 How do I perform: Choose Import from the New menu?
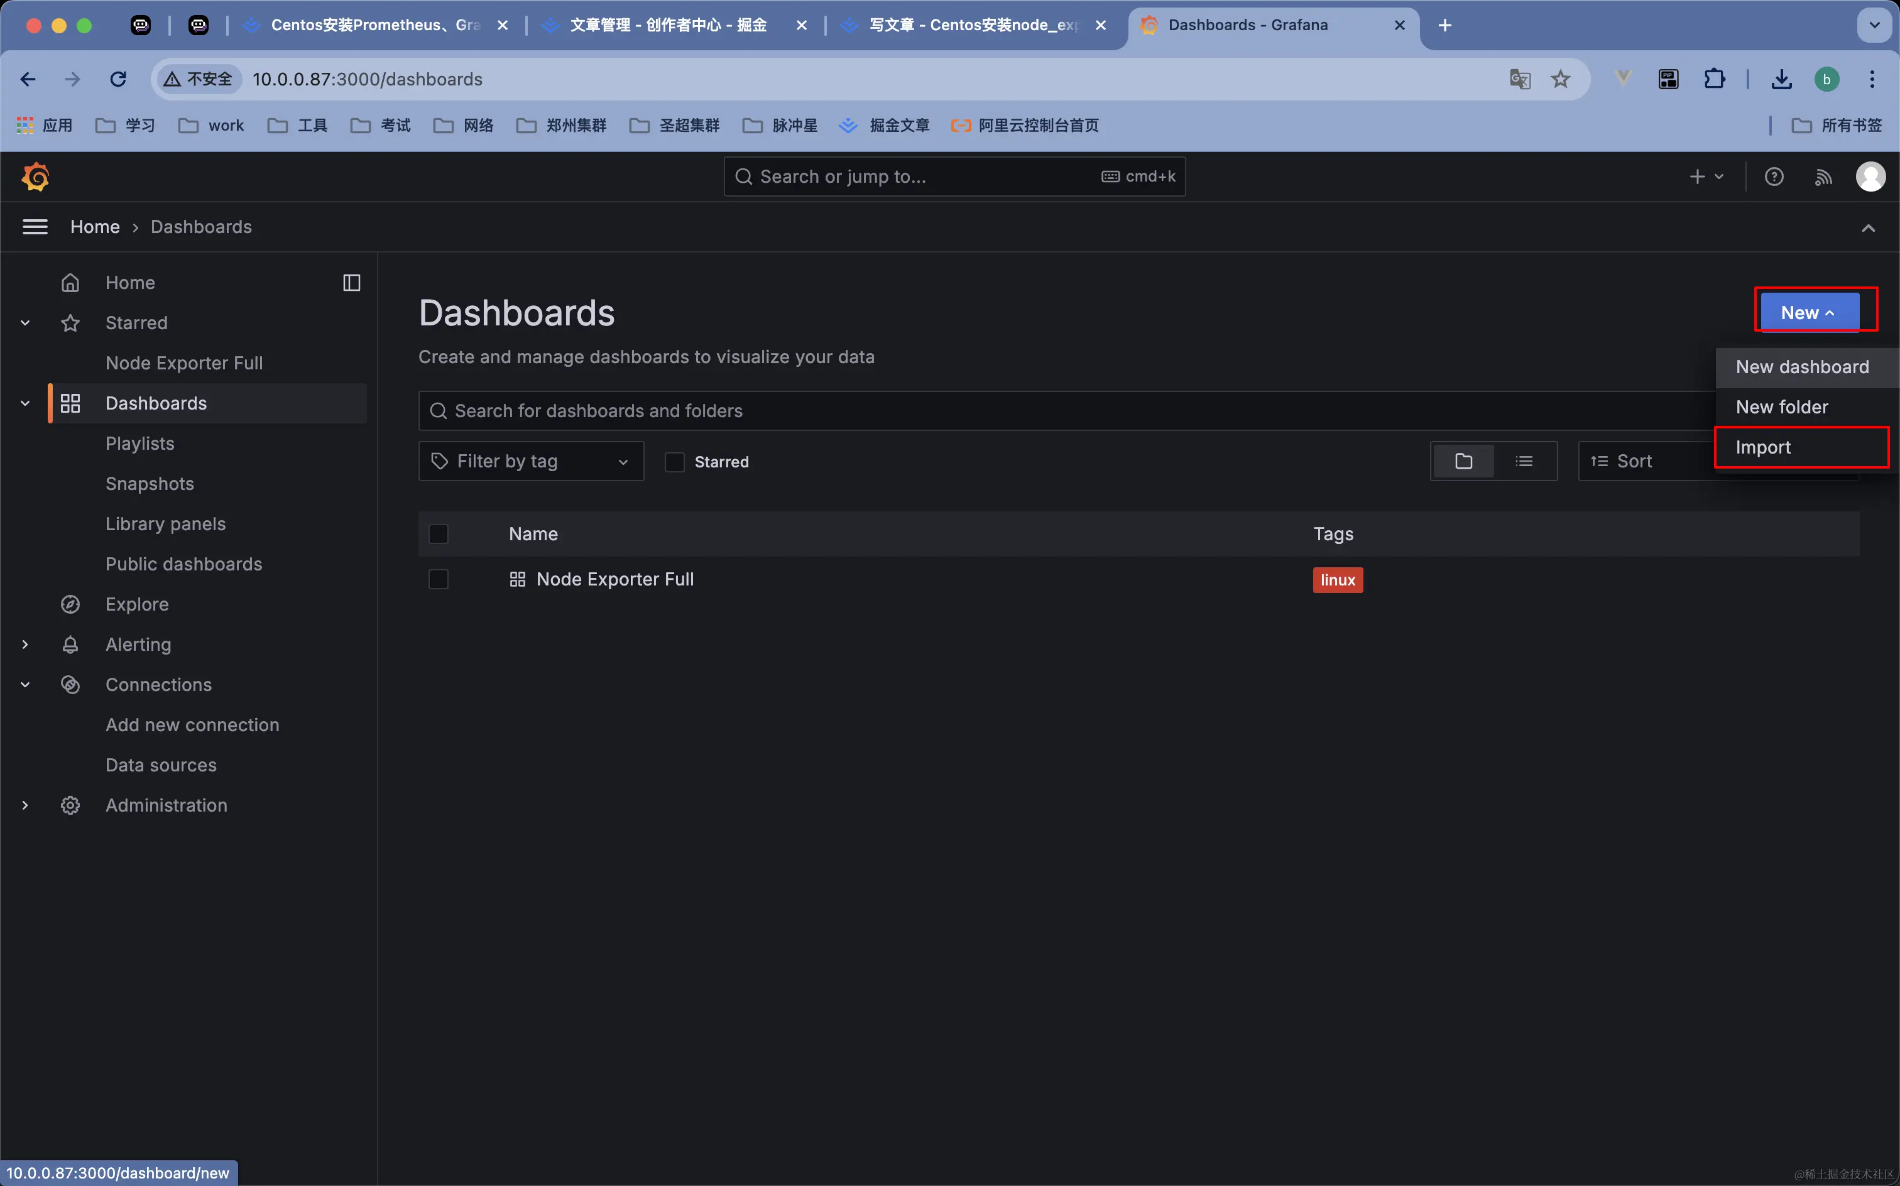point(1763,447)
